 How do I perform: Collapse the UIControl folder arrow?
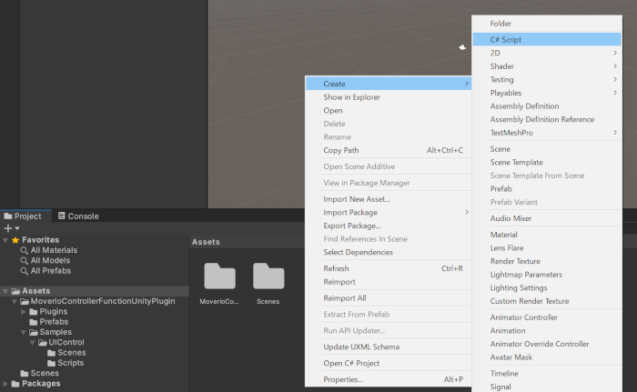tap(33, 343)
